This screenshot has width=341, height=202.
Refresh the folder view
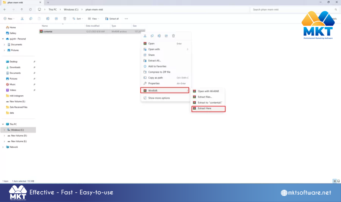[x=30, y=9]
